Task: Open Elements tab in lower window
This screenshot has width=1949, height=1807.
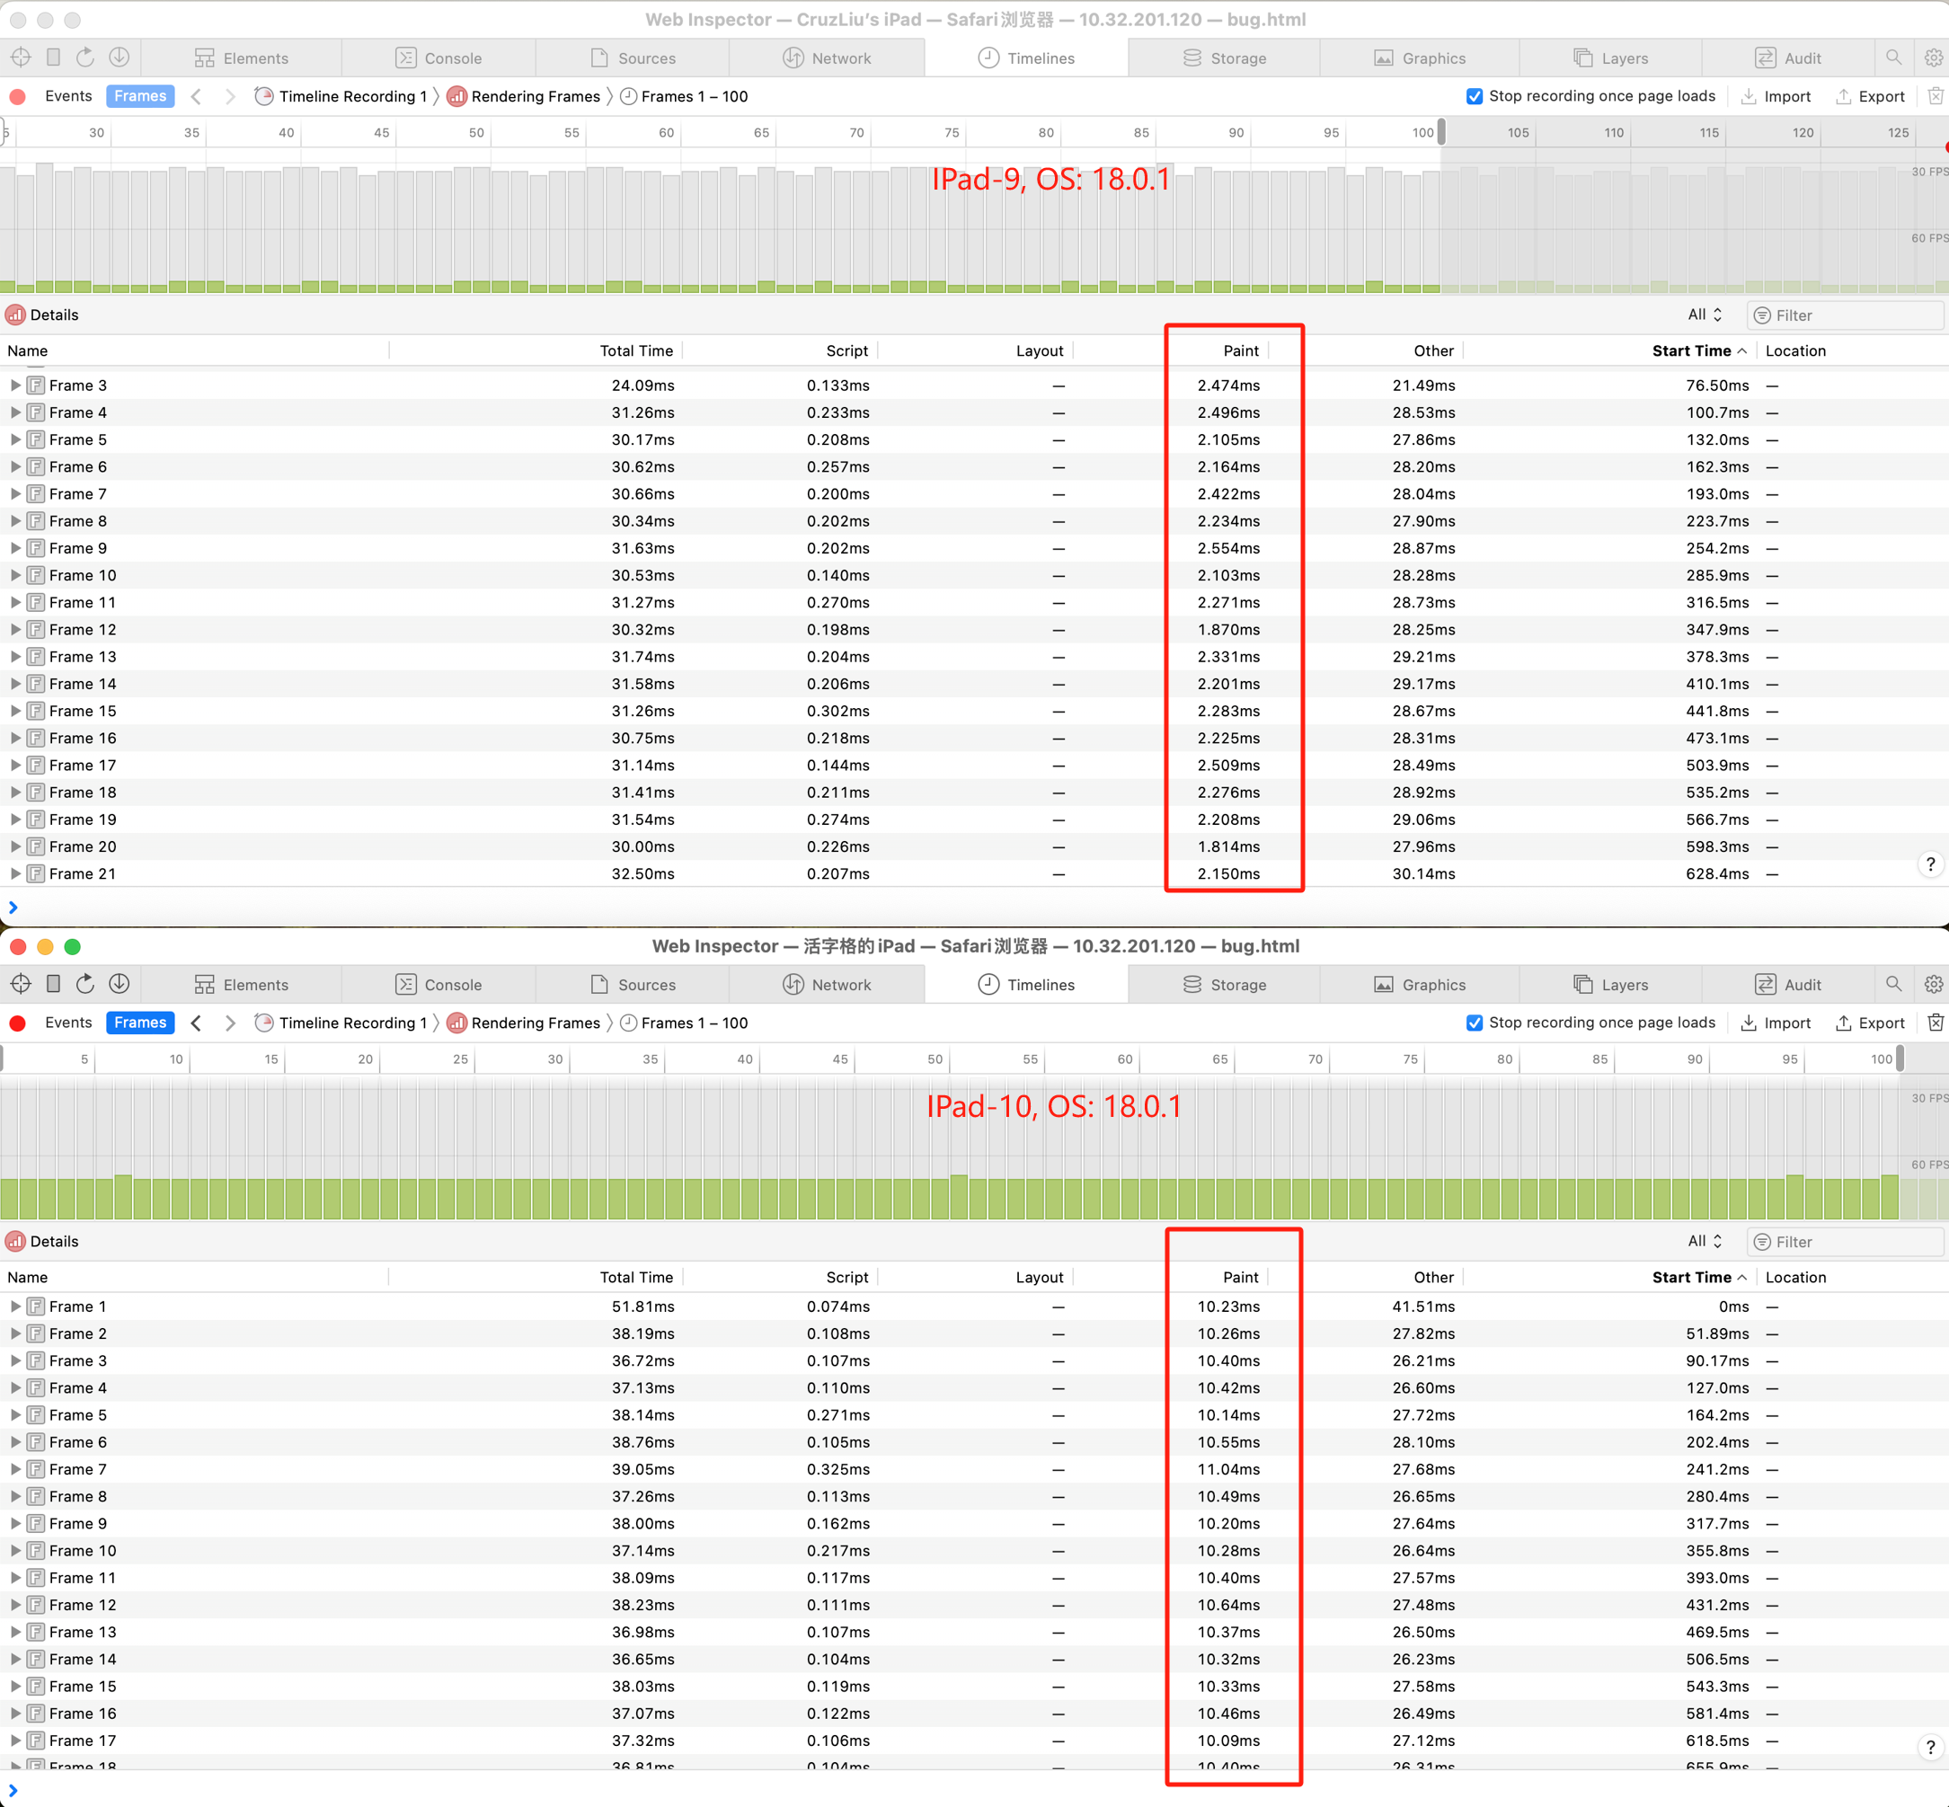Action: point(242,985)
